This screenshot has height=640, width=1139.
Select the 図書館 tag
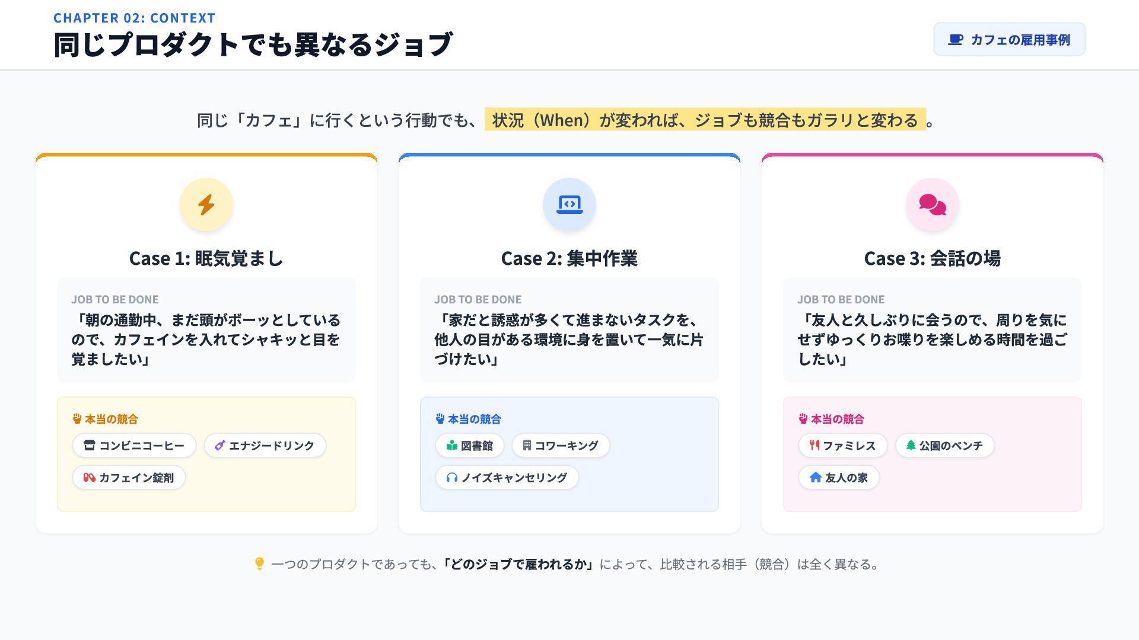pos(470,446)
